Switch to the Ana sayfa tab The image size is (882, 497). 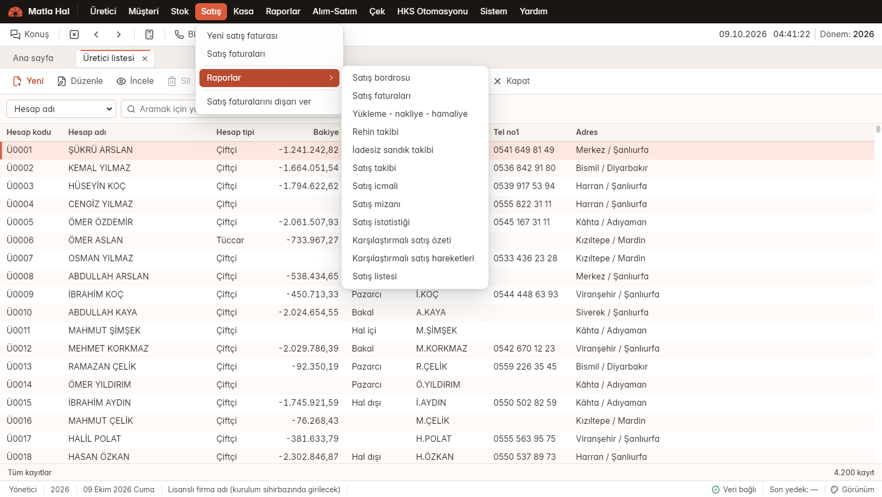(33, 58)
